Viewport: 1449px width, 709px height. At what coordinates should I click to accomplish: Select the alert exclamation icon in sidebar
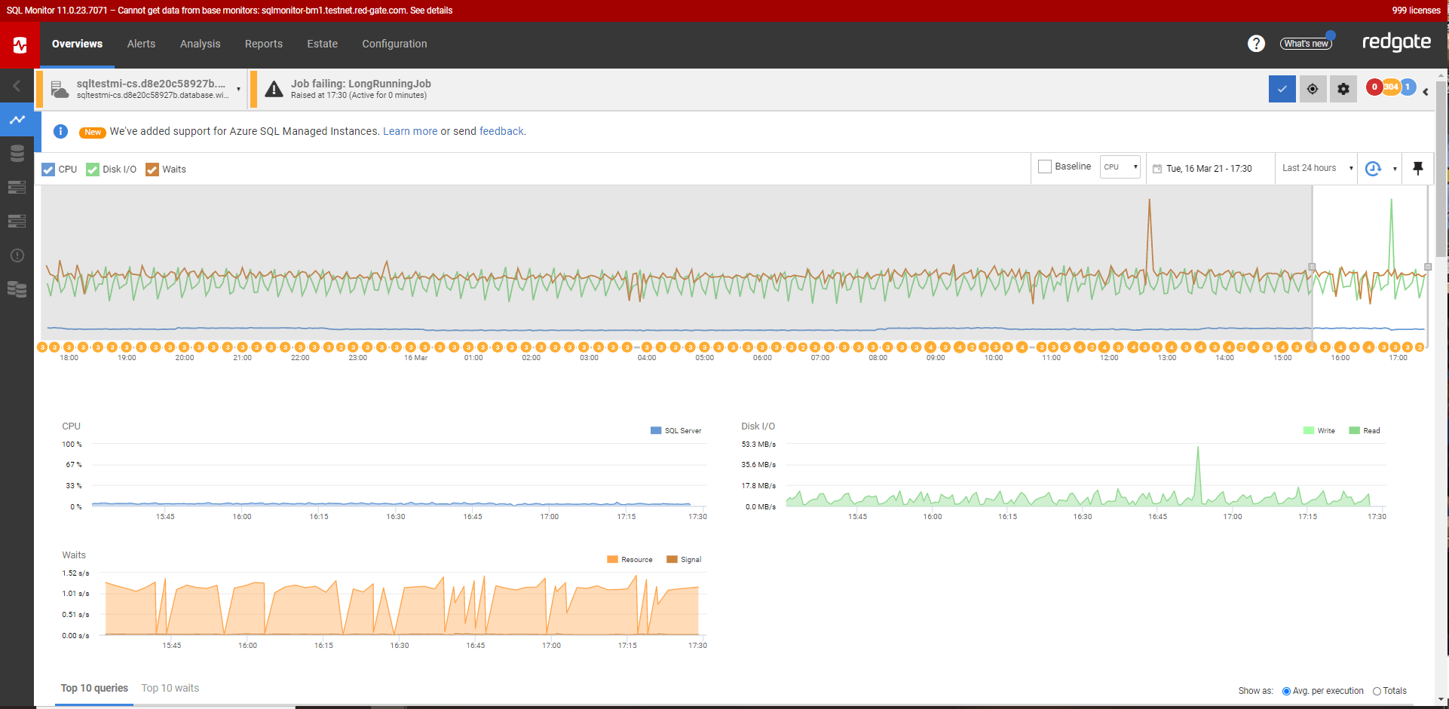click(x=17, y=255)
